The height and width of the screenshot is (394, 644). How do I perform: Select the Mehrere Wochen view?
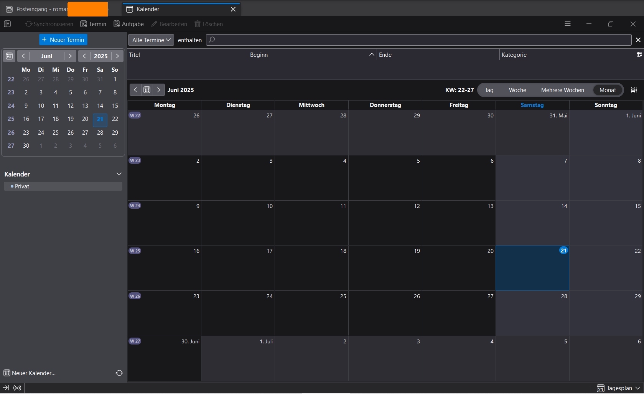tap(562, 90)
